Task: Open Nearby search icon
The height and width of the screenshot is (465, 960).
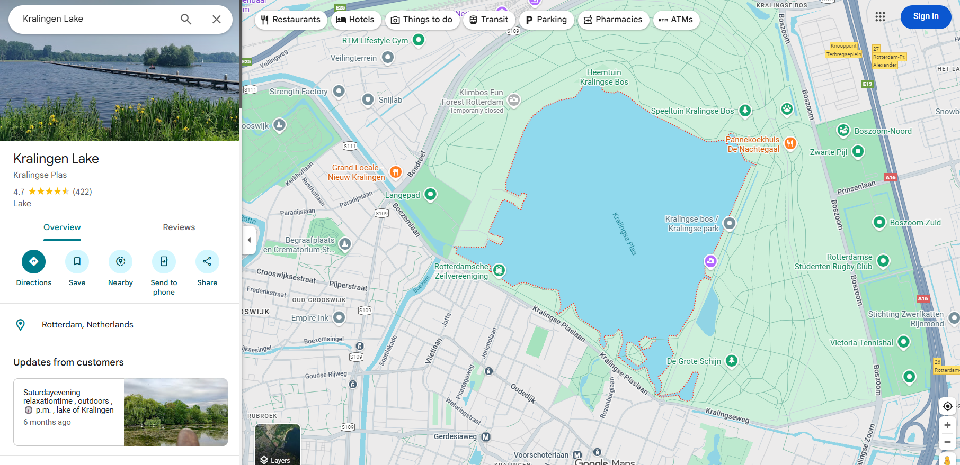Action: coord(120,261)
